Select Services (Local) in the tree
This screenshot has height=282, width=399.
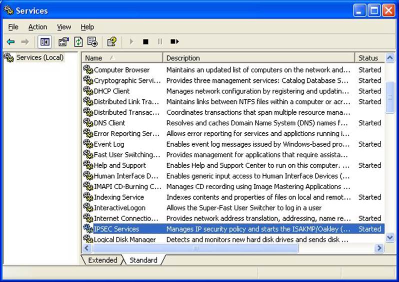pos(40,57)
